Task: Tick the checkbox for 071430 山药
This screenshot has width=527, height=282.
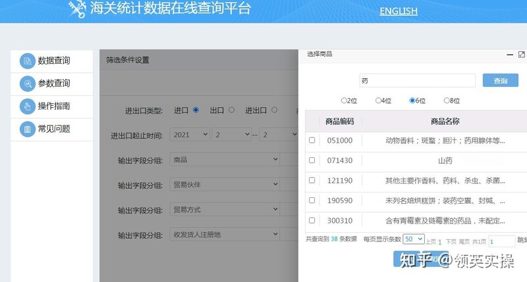Action: [312, 160]
